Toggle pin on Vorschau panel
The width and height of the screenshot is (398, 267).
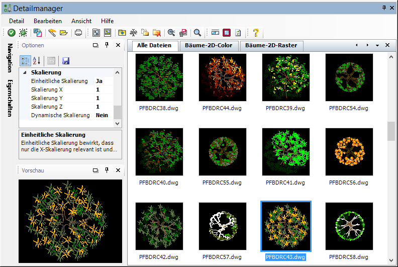pyautogui.click(x=107, y=170)
